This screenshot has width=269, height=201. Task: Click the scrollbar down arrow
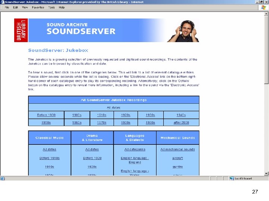click(266, 173)
